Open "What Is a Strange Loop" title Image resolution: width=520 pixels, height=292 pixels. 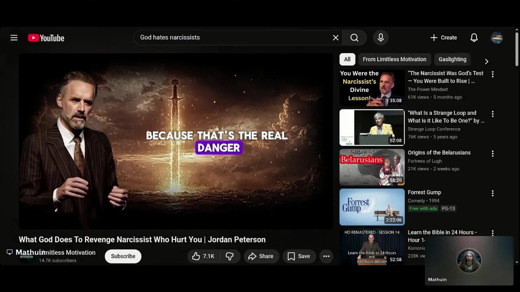pyautogui.click(x=446, y=117)
